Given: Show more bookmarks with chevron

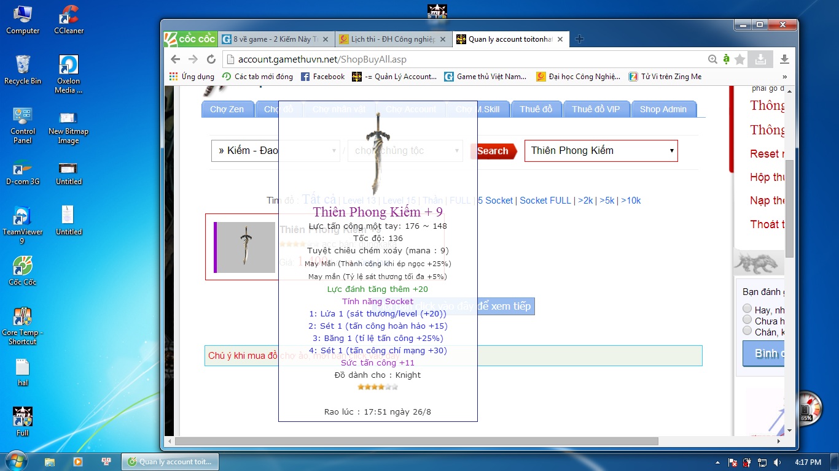Looking at the screenshot, I should click(784, 77).
